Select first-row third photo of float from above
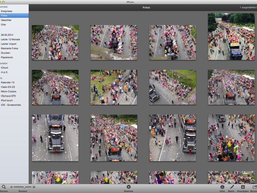Viewport: 257px width, 193px height. pyautogui.click(x=173, y=42)
